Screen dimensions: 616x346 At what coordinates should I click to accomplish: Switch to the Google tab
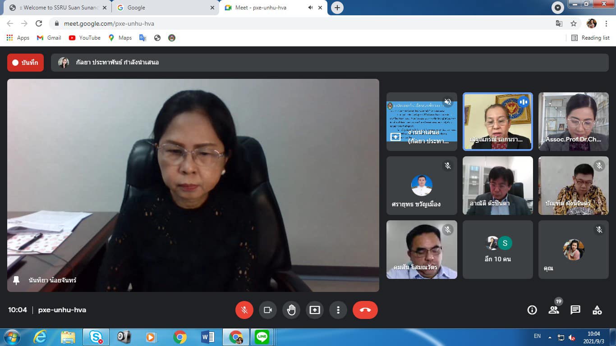(x=162, y=8)
